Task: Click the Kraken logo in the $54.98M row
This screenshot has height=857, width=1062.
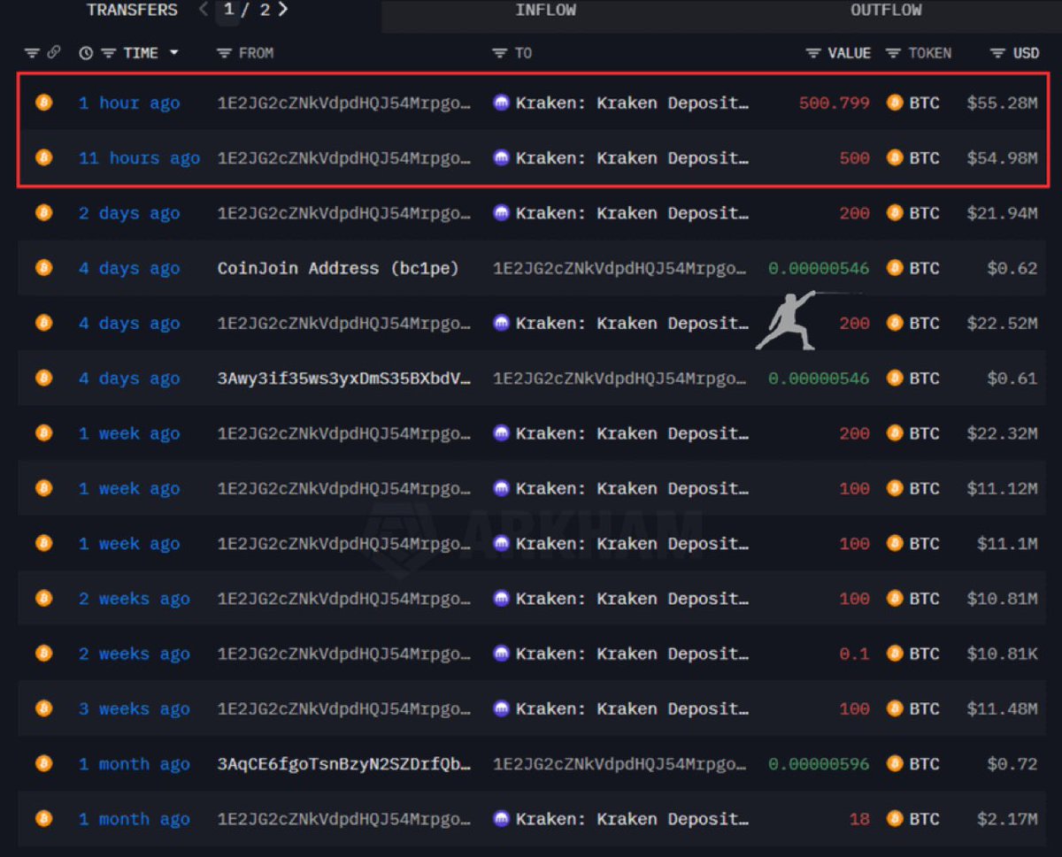Action: [502, 157]
